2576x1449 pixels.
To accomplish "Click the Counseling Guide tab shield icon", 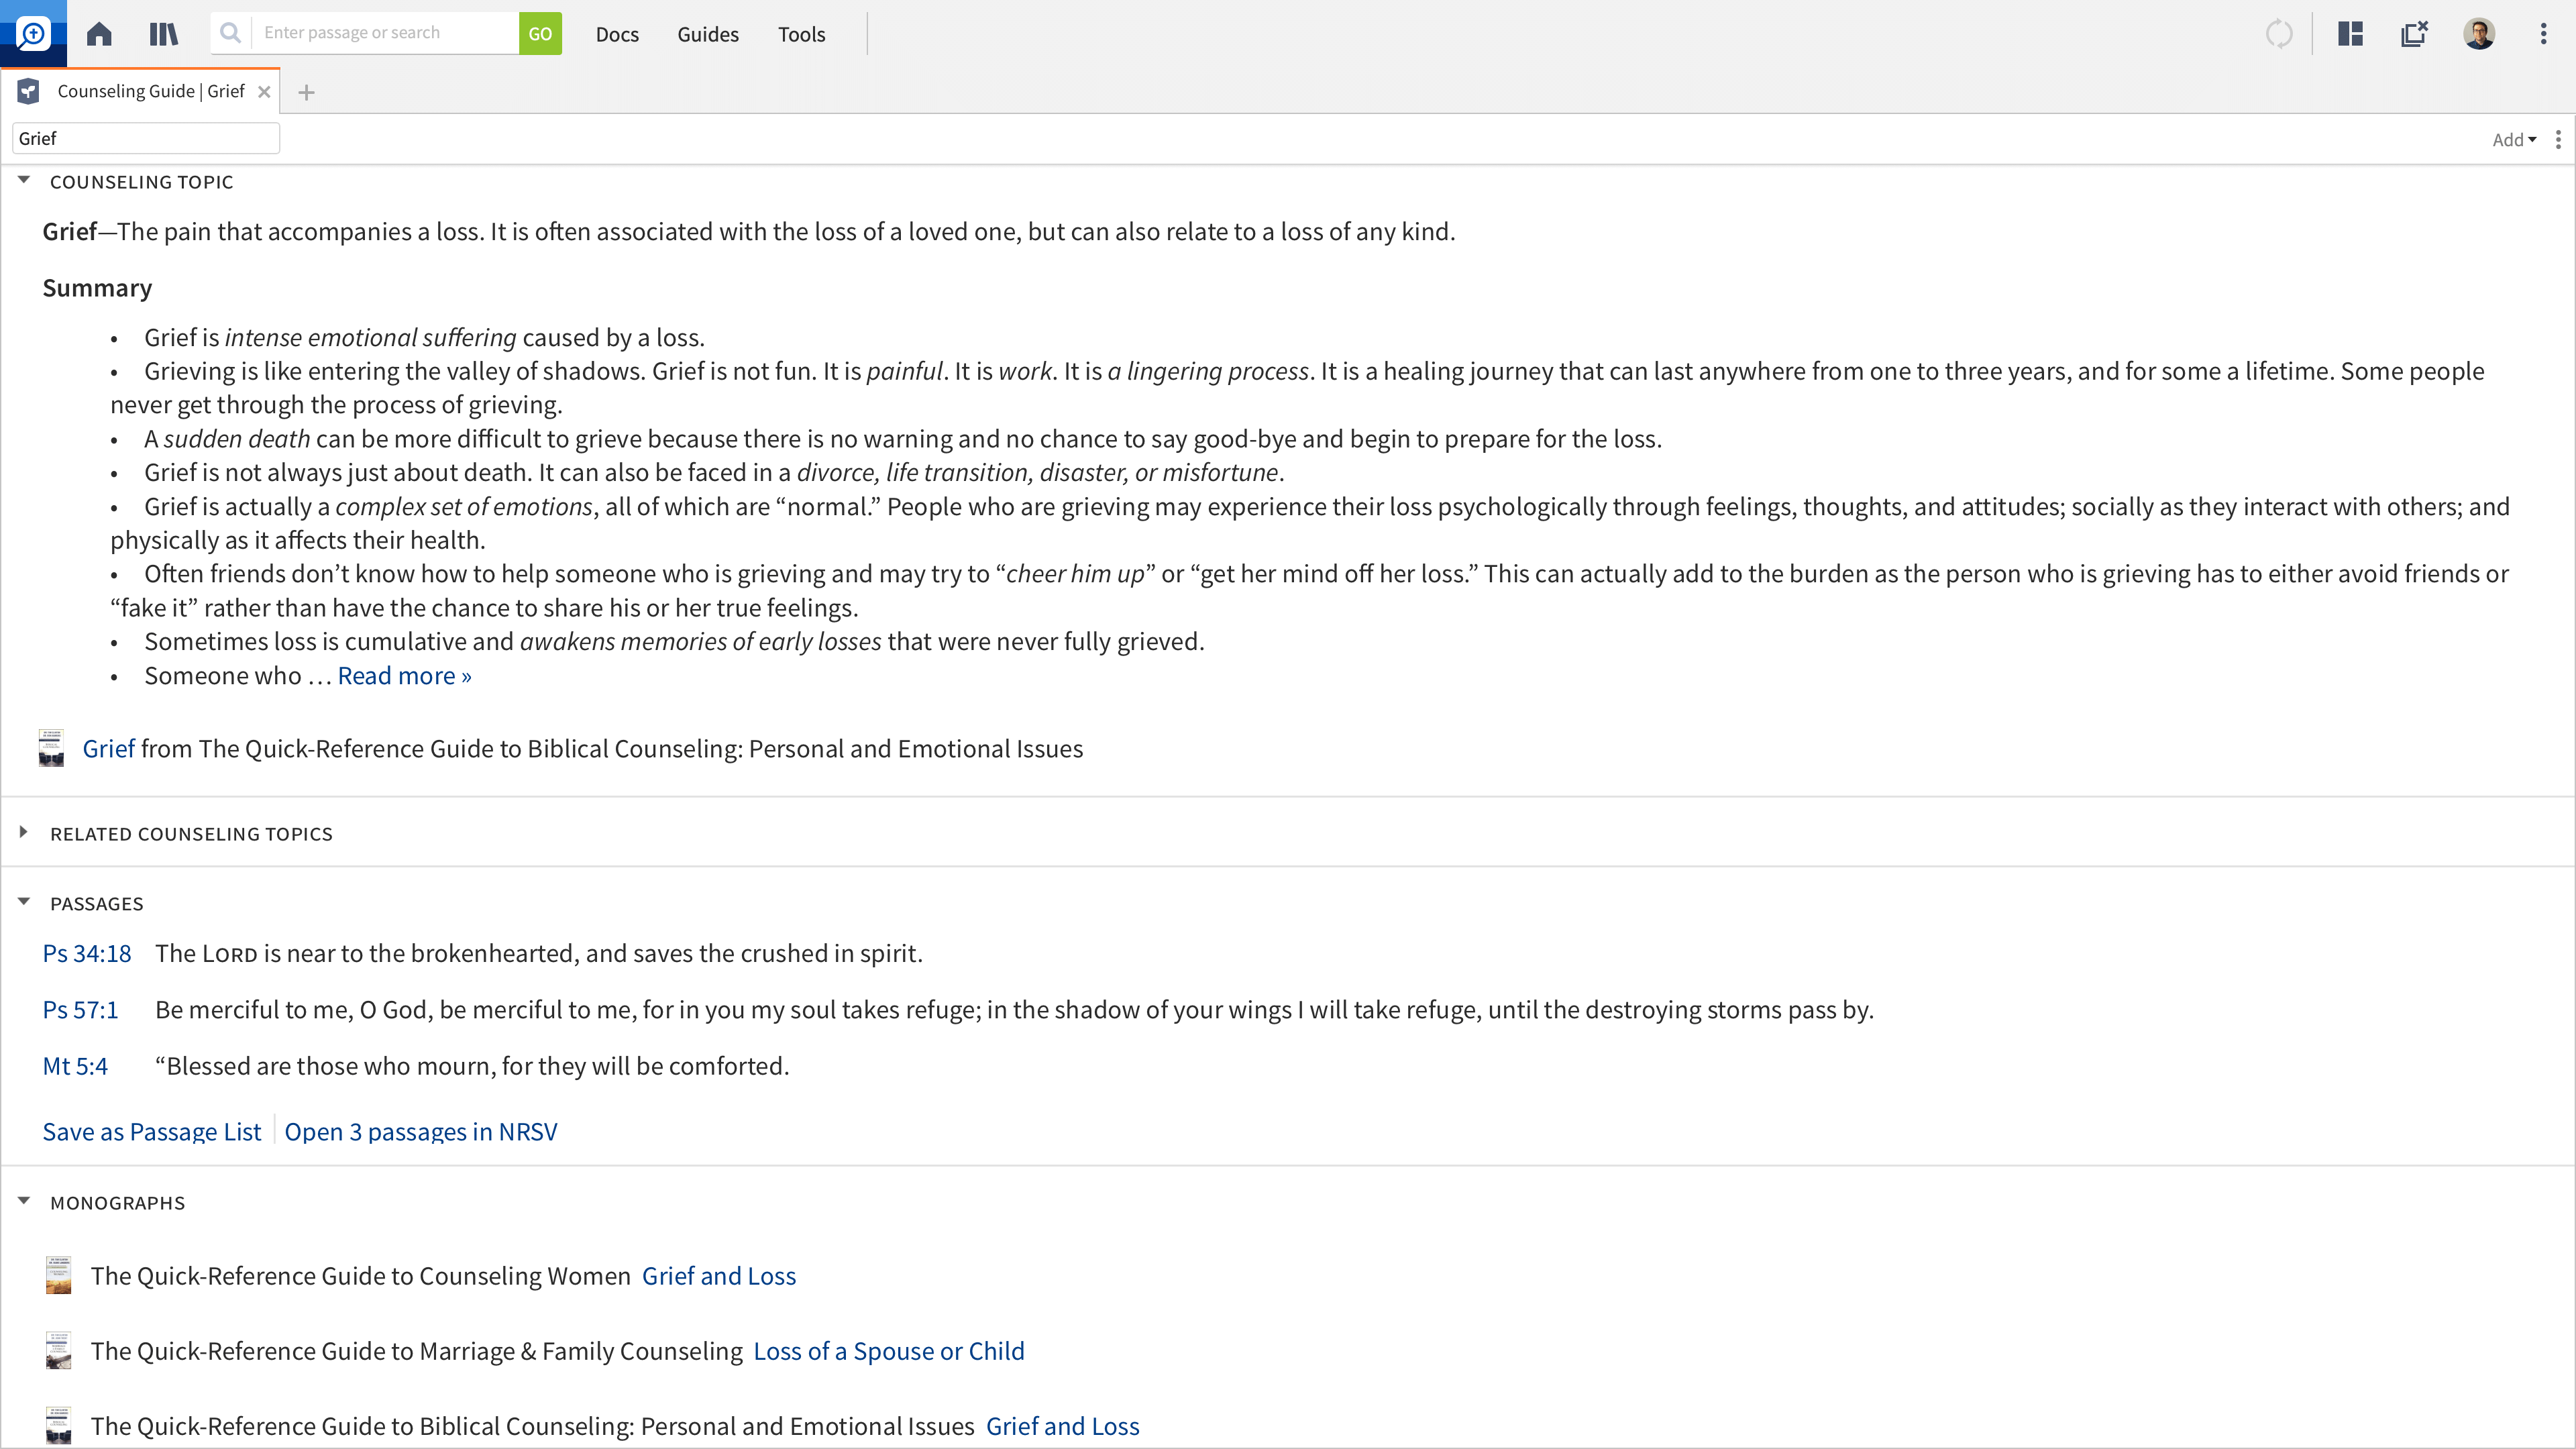I will coord(29,92).
